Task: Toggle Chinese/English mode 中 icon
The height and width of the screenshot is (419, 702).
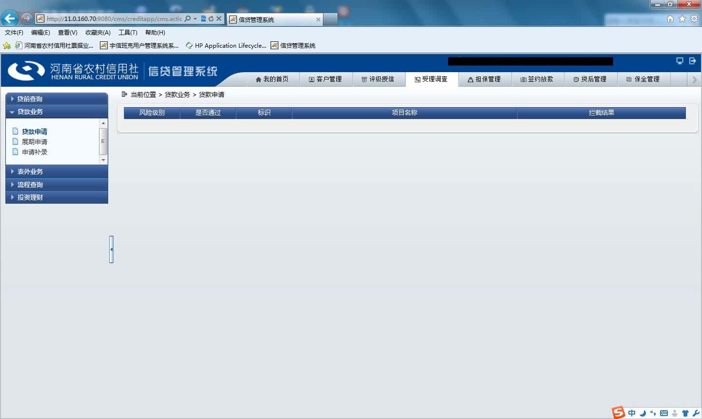Action: coord(632,413)
